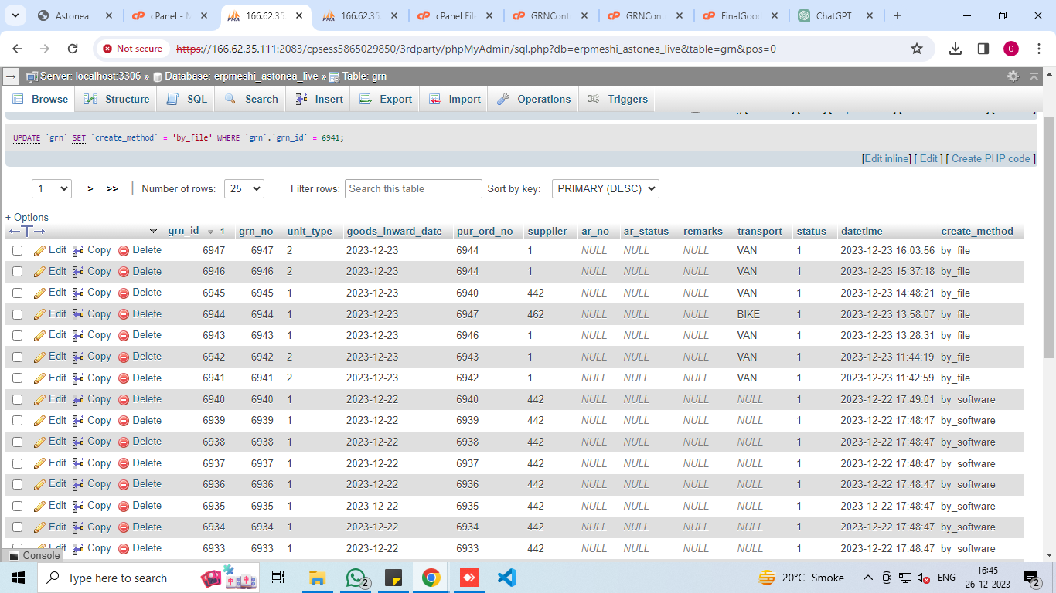Open File Explorer from taskbar
This screenshot has height=593, width=1056.
pyautogui.click(x=316, y=578)
